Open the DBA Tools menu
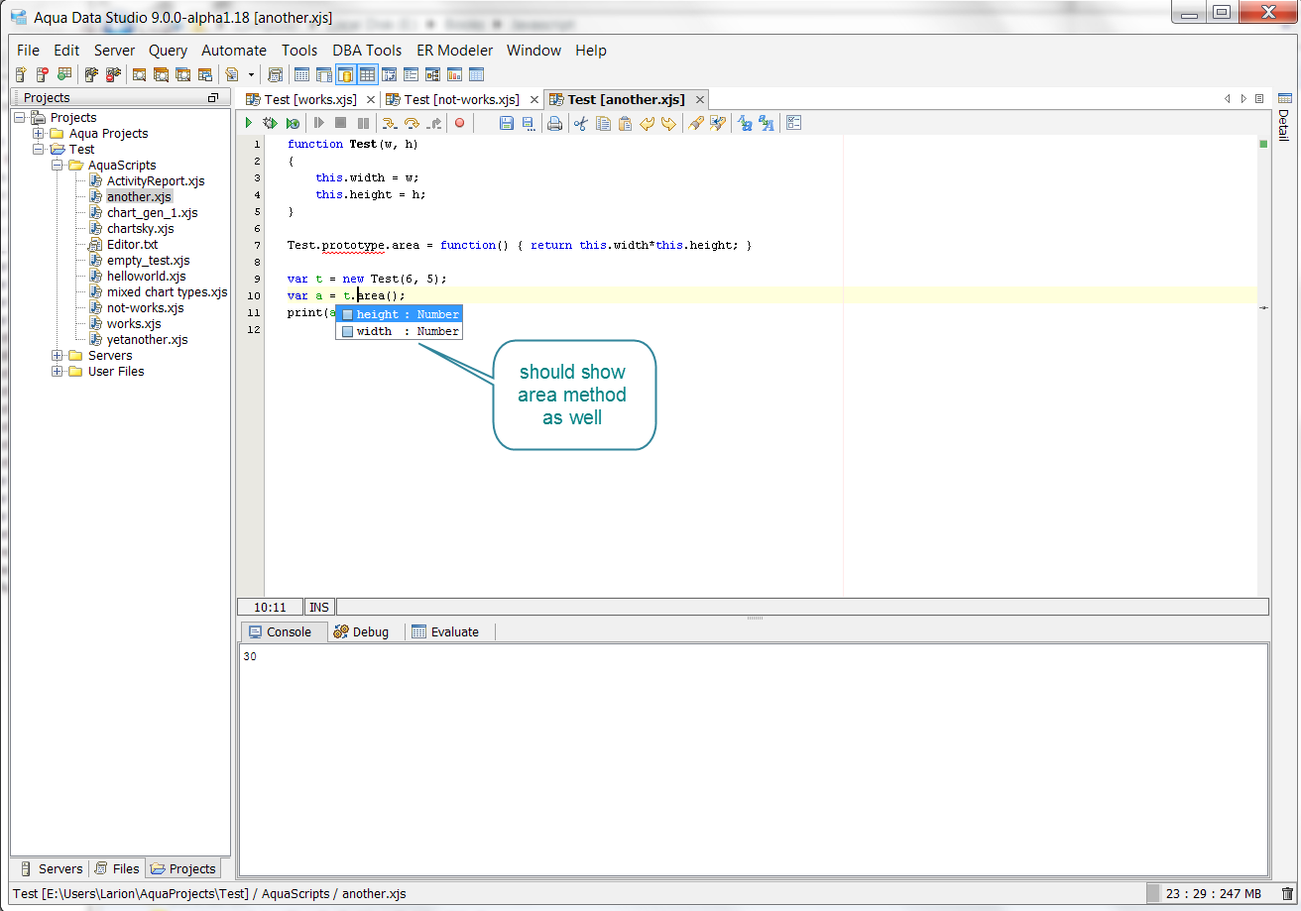The image size is (1301, 911). click(367, 51)
